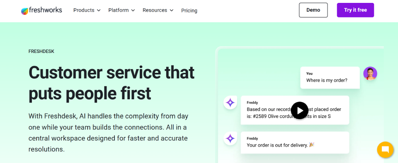Open the Platform menu item

tap(121, 10)
